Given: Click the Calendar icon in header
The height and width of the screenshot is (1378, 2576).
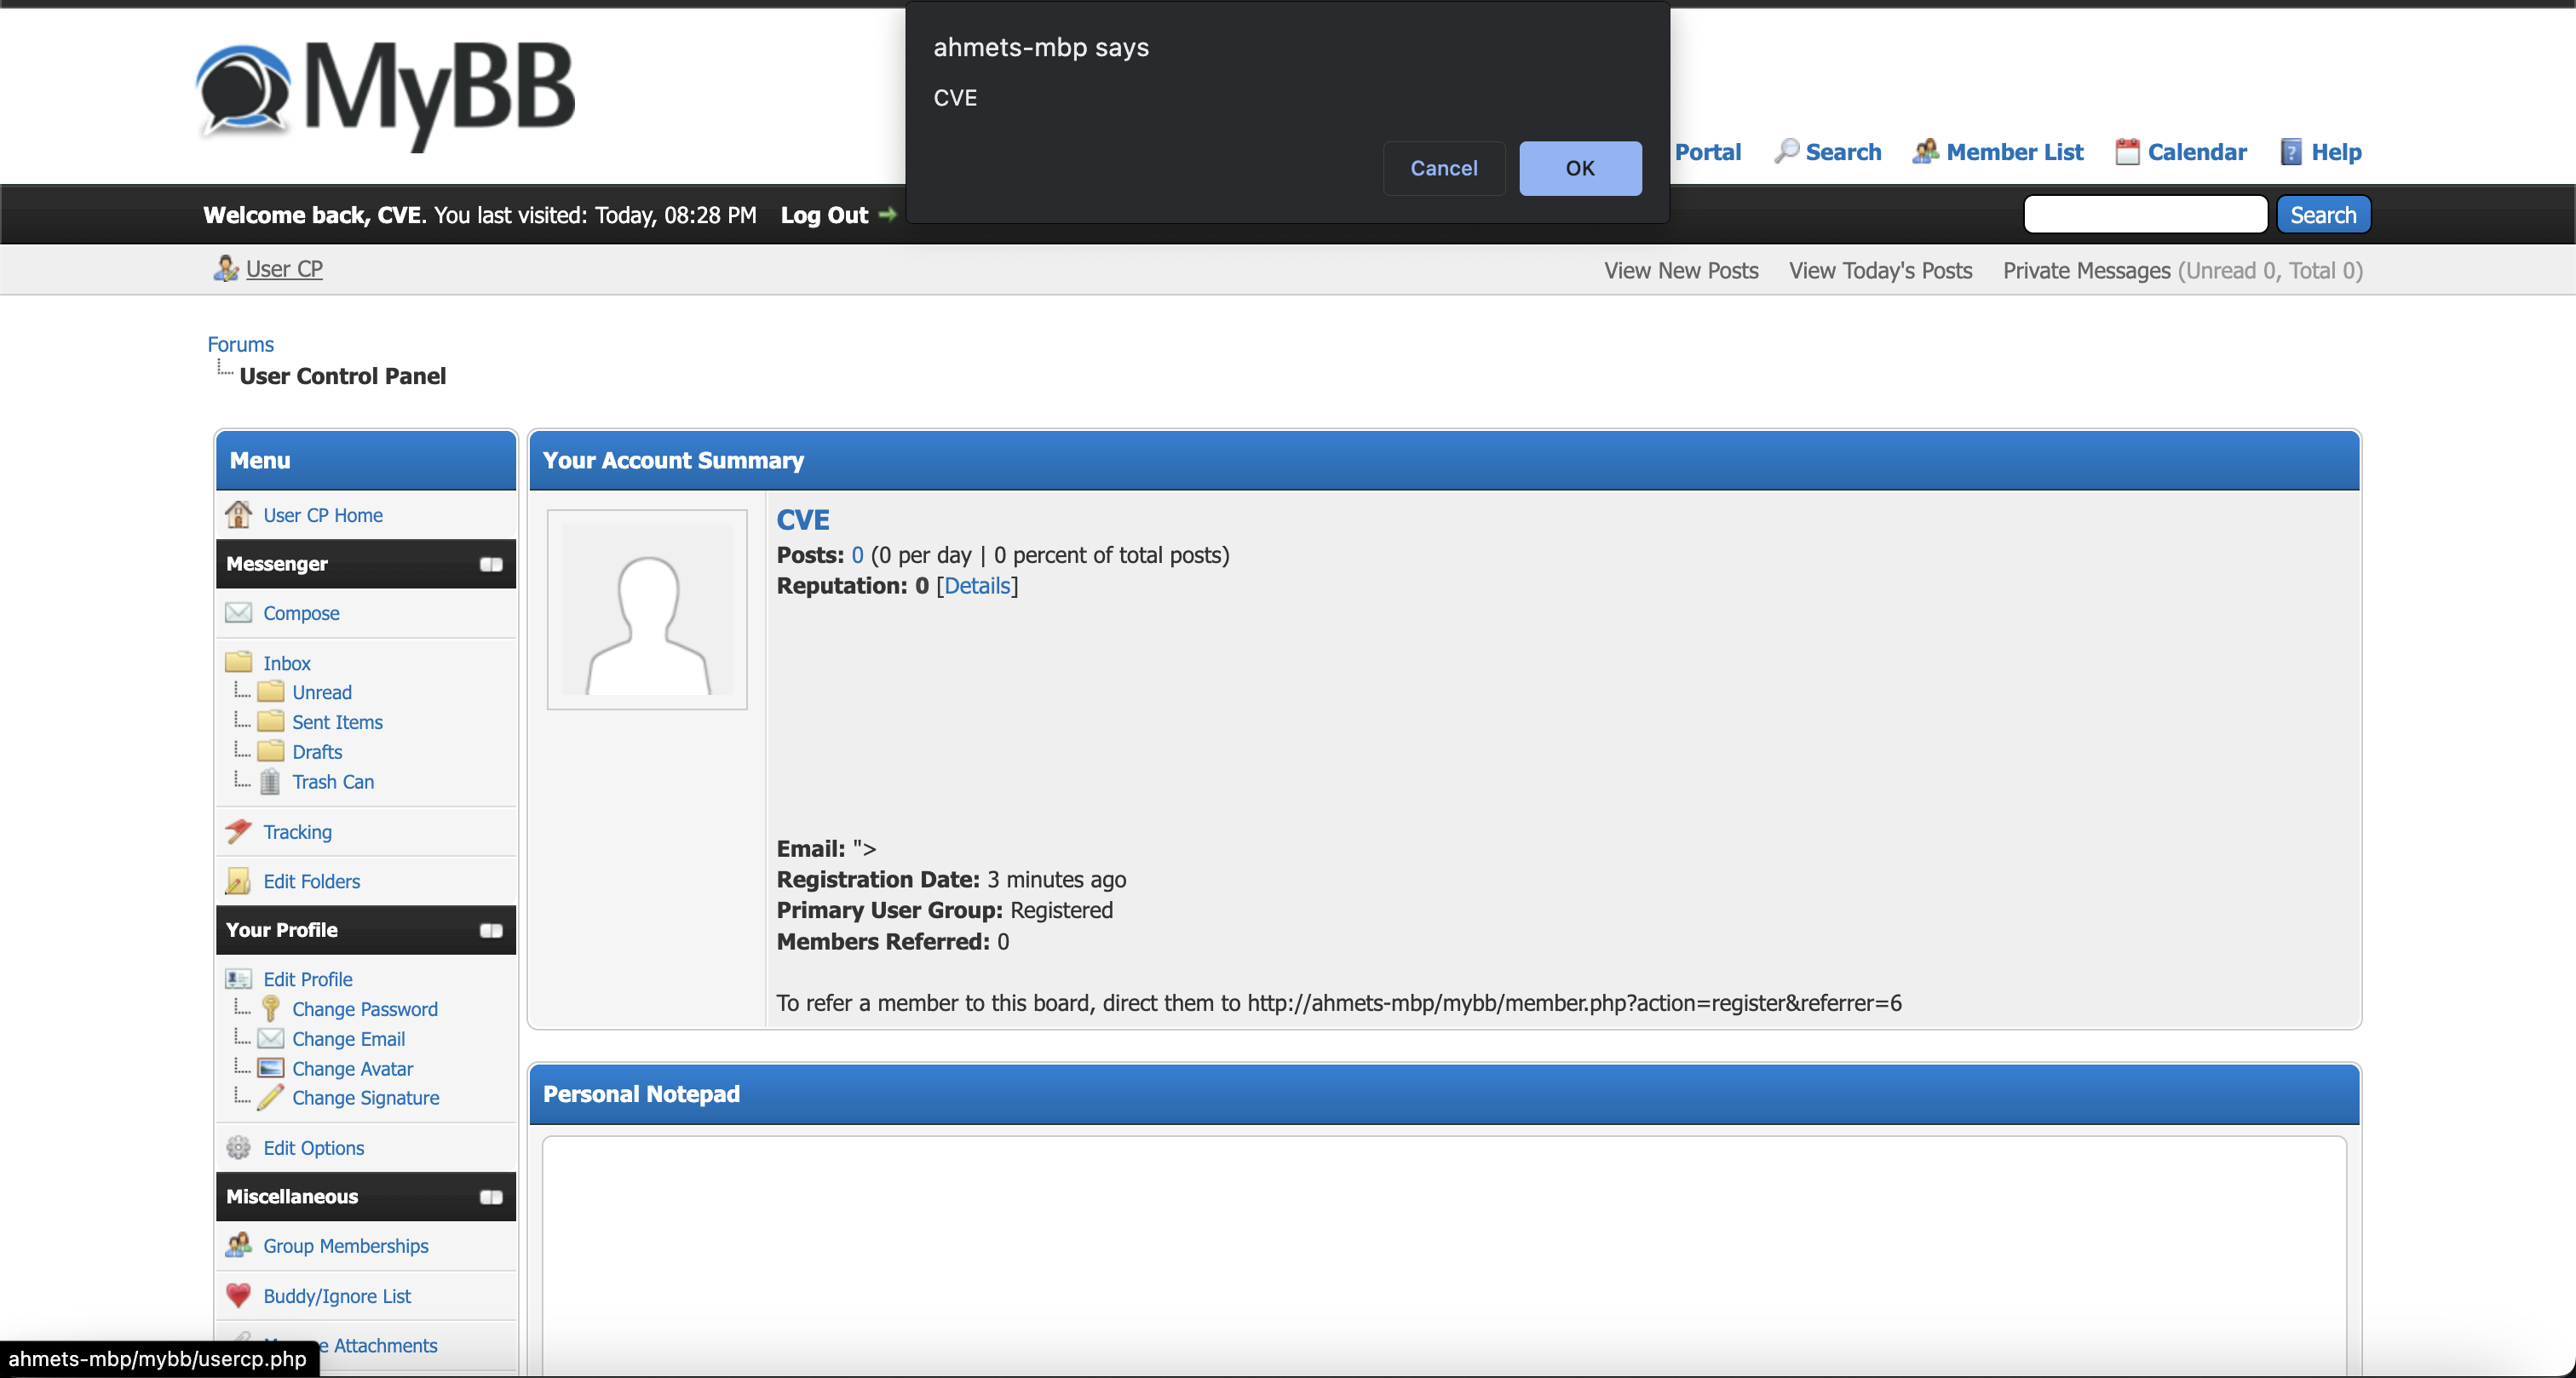Looking at the screenshot, I should click(2127, 151).
